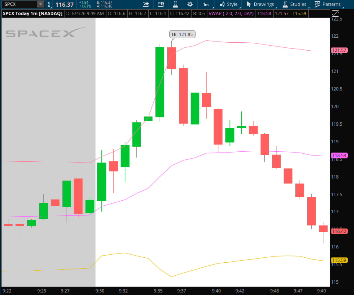Image resolution: width=354 pixels, height=295 pixels.
Task: Click the close value C: 116.42
Action: coord(180,13)
